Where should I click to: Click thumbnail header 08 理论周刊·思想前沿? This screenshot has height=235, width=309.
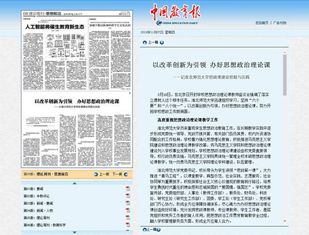tap(42, 14)
